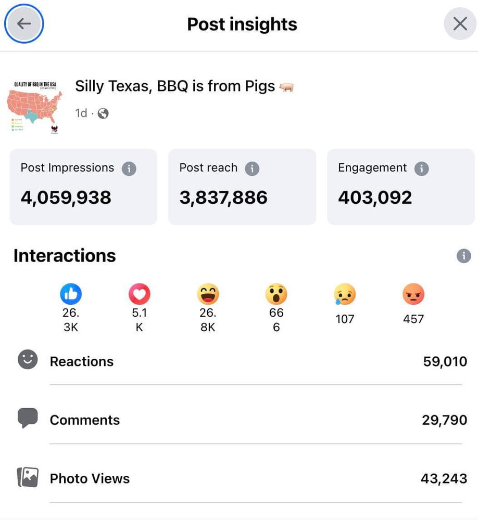This screenshot has width=478, height=520.
Task: Click the Post Impressions info icon
Action: click(129, 168)
